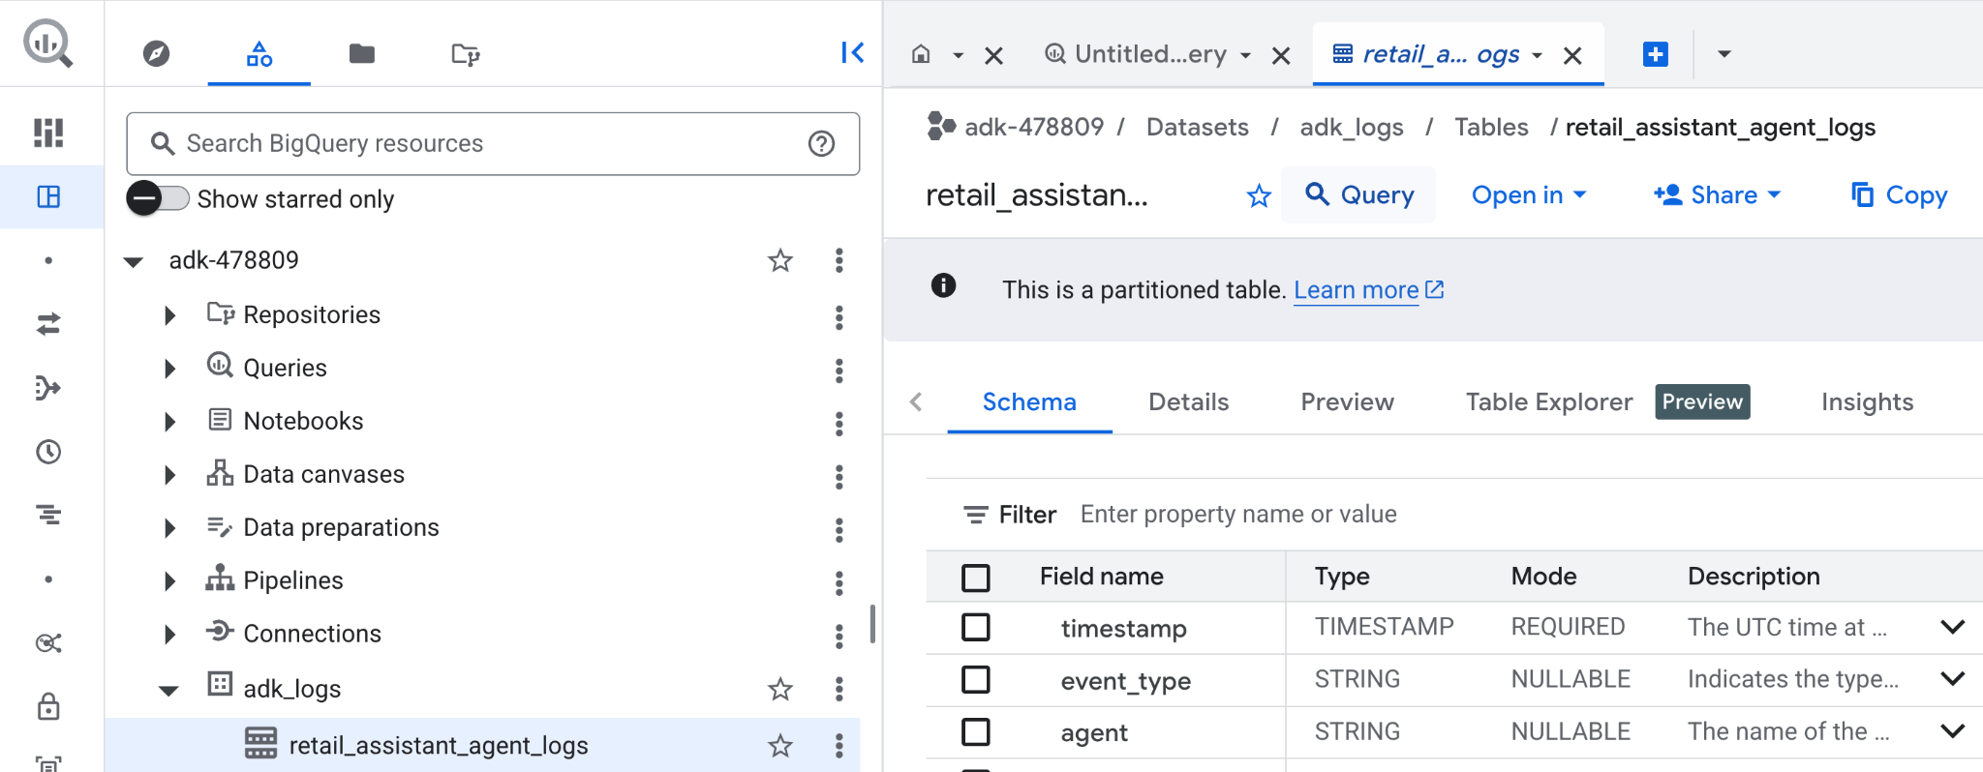Switch to the Details tab
The image size is (1983, 772).
[x=1188, y=401]
